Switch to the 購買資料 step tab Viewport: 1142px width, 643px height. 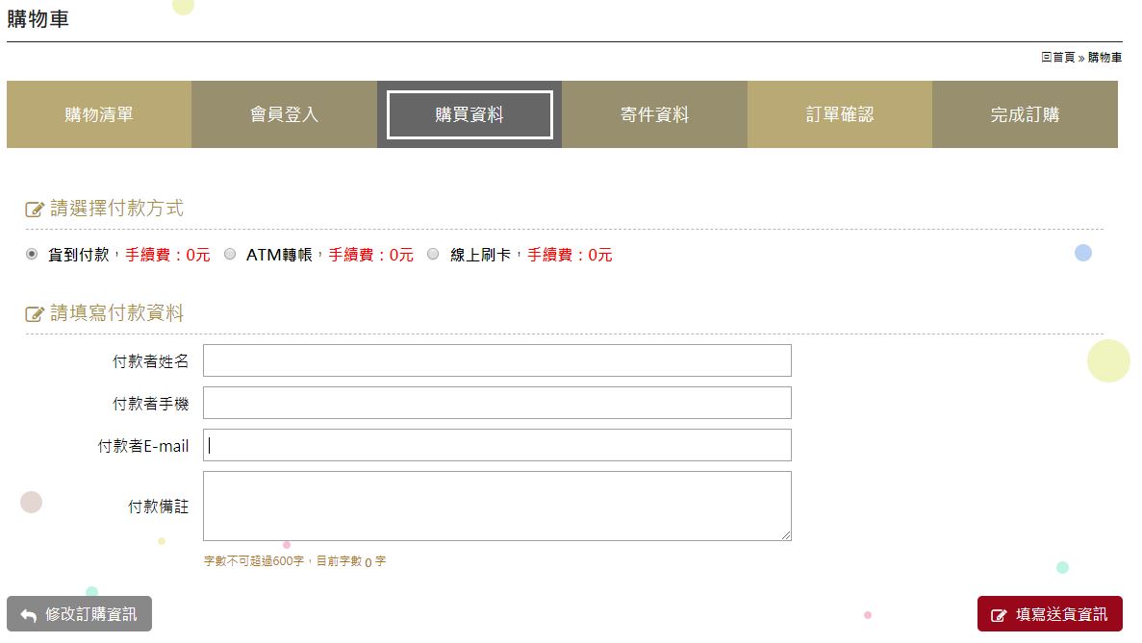469,114
